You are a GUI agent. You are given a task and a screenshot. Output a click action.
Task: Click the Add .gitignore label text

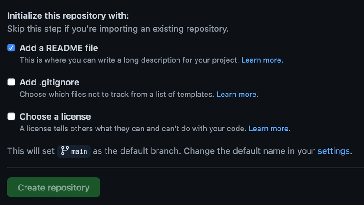pyautogui.click(x=49, y=82)
